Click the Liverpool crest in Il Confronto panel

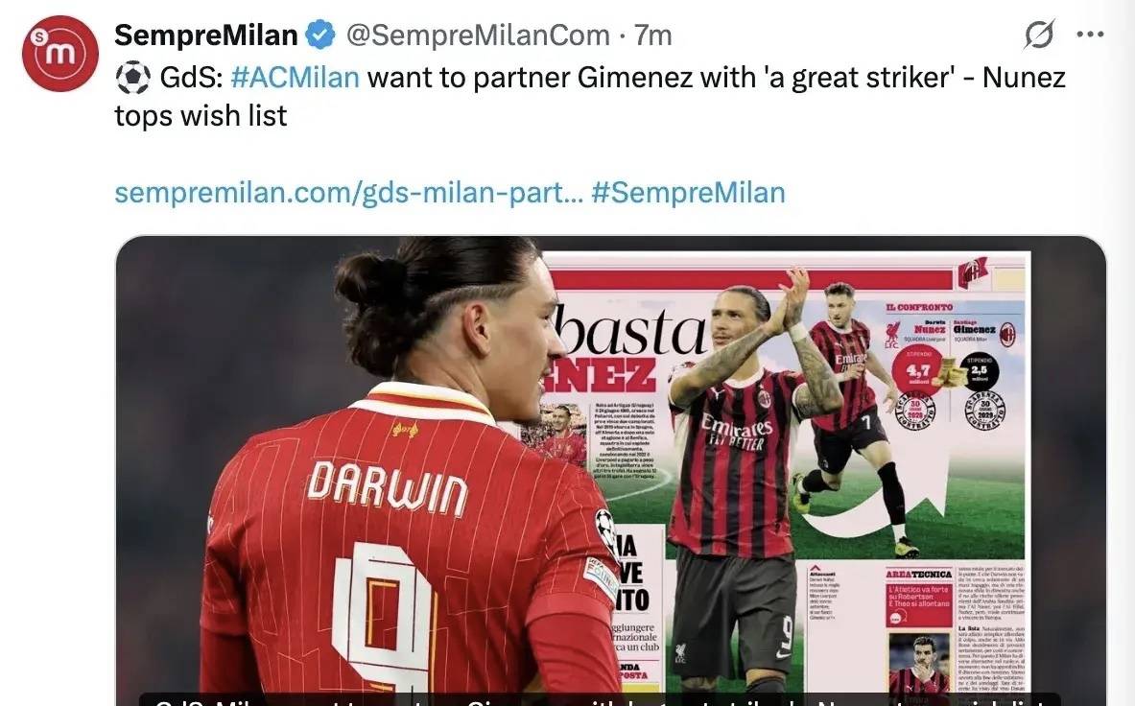893,334
